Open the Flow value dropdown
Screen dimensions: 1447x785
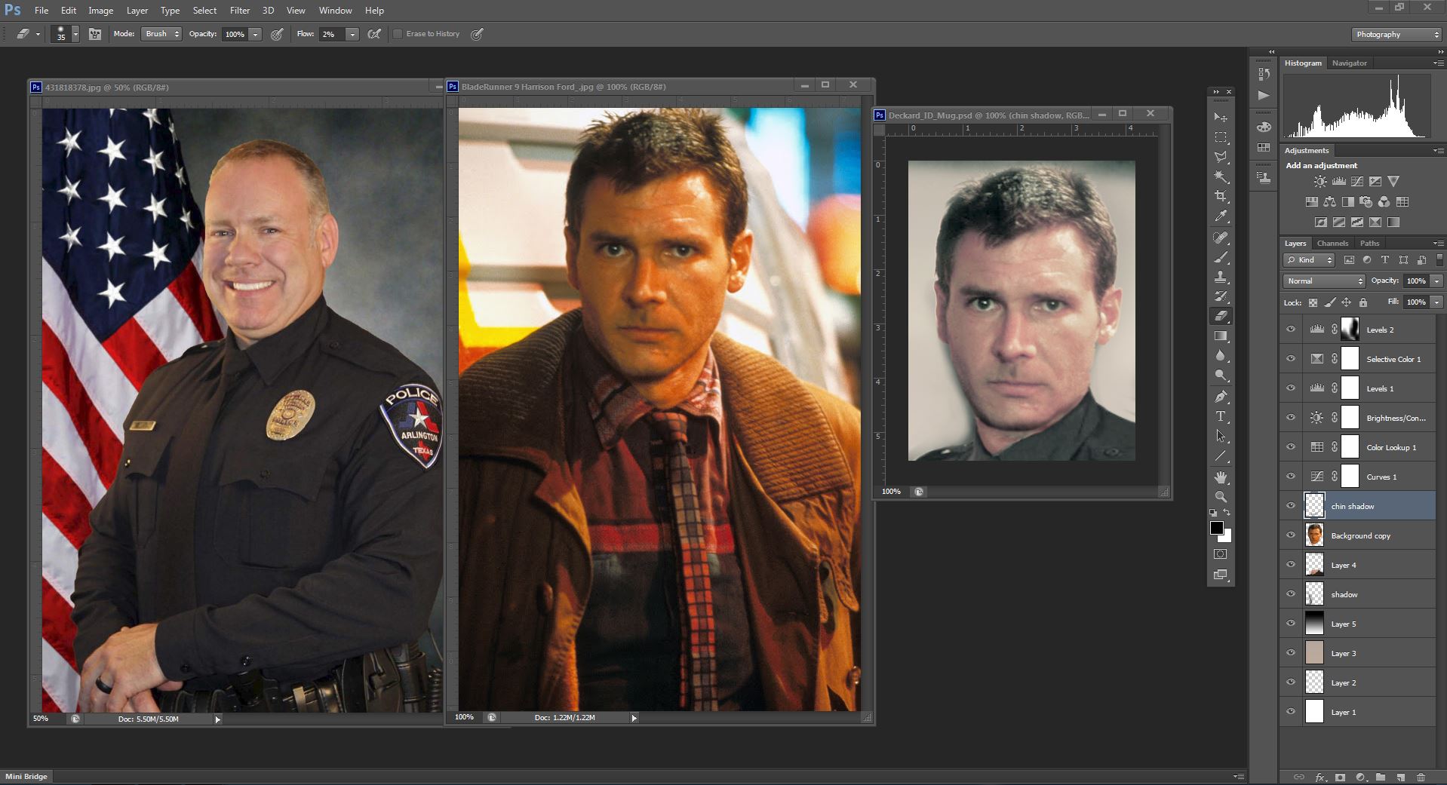[352, 35]
